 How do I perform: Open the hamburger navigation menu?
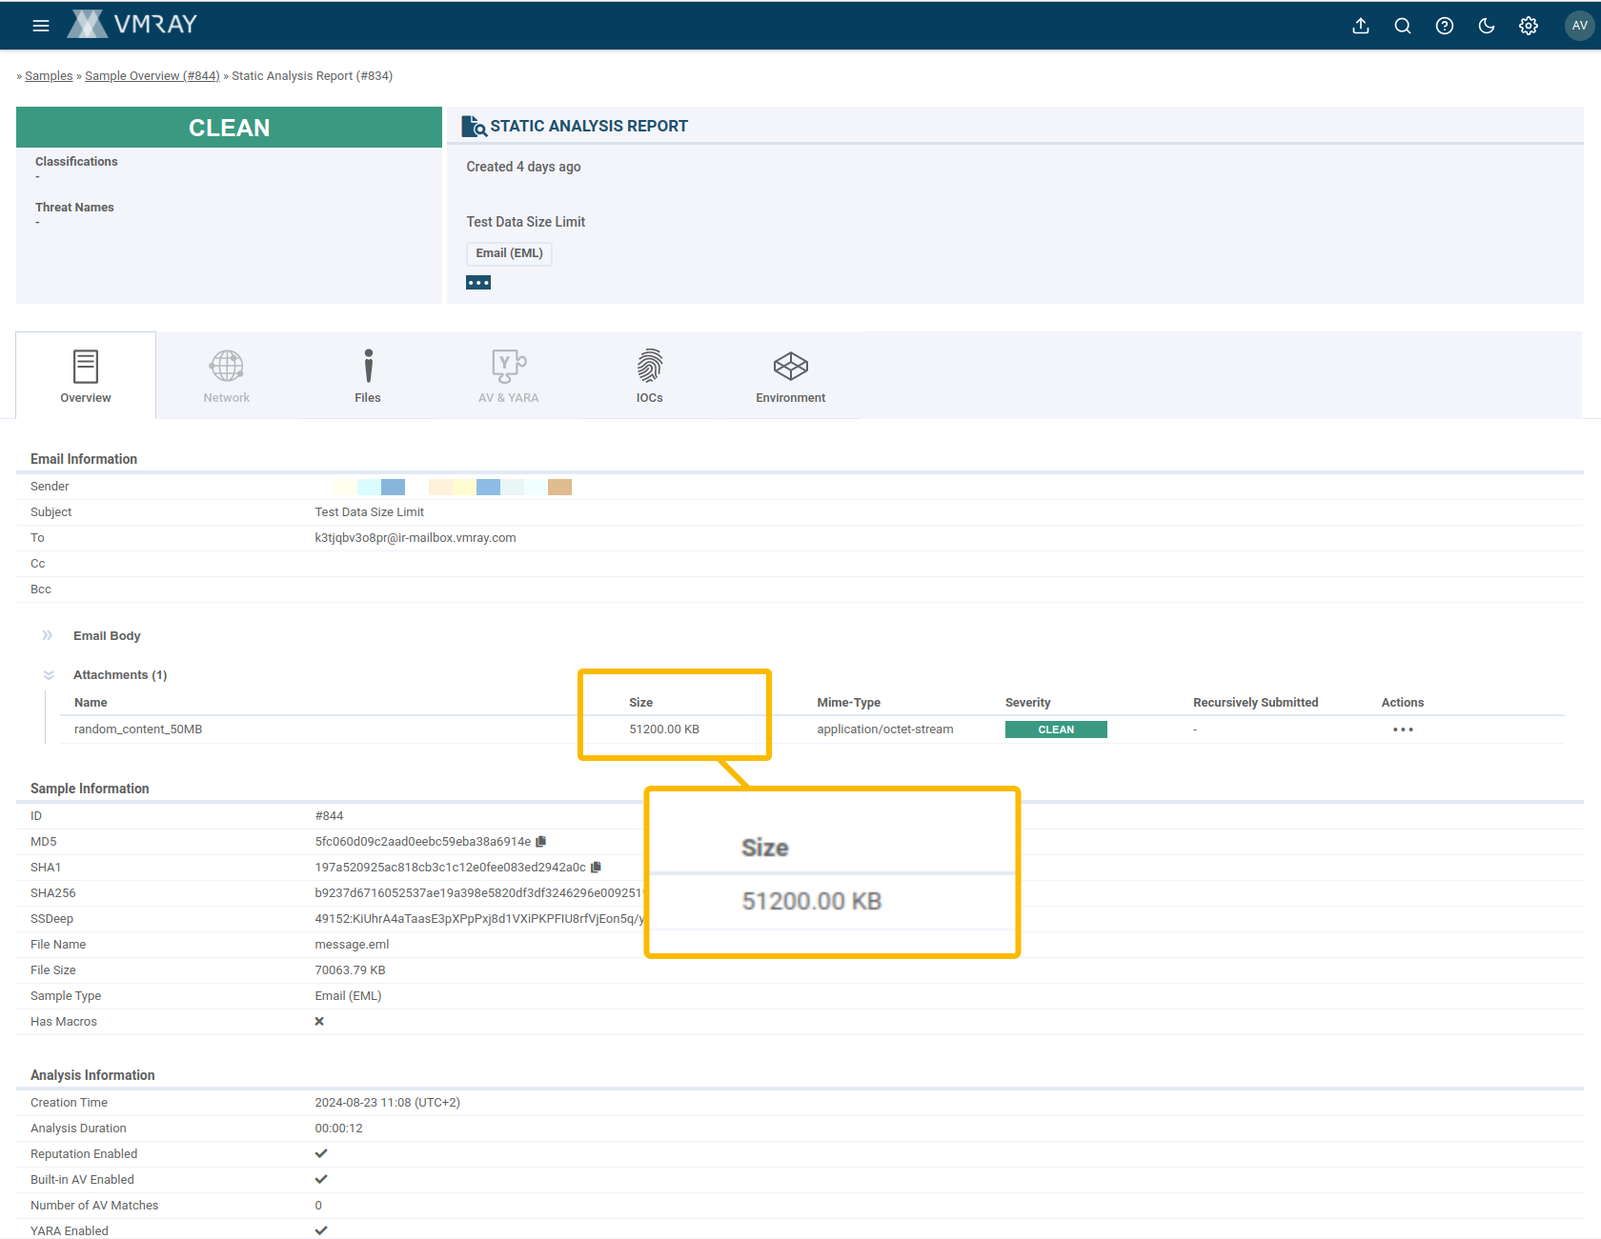[x=41, y=26]
